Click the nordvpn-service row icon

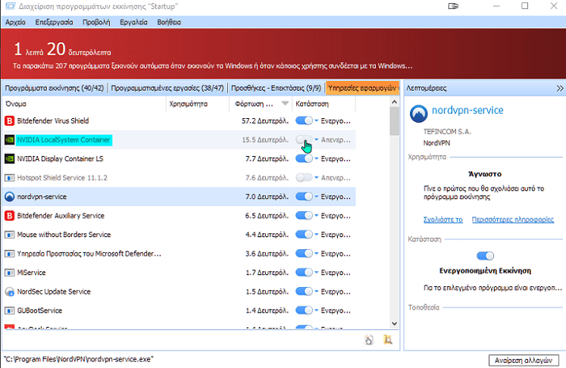click(x=9, y=197)
